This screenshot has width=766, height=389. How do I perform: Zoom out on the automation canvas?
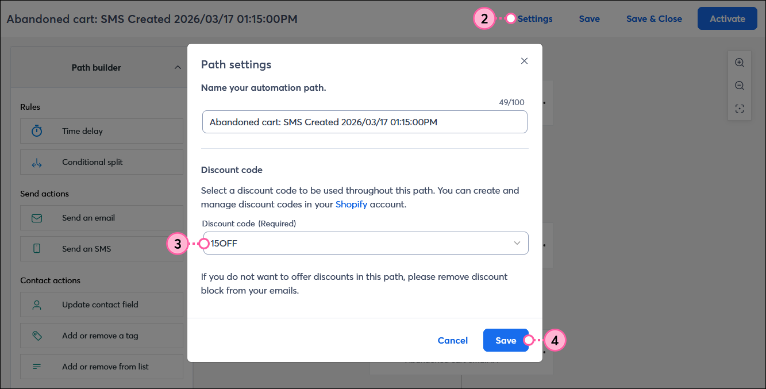click(740, 86)
